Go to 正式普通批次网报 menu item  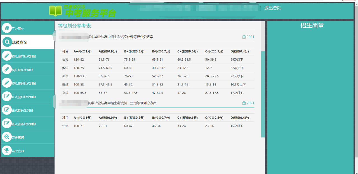[x=24, y=124]
